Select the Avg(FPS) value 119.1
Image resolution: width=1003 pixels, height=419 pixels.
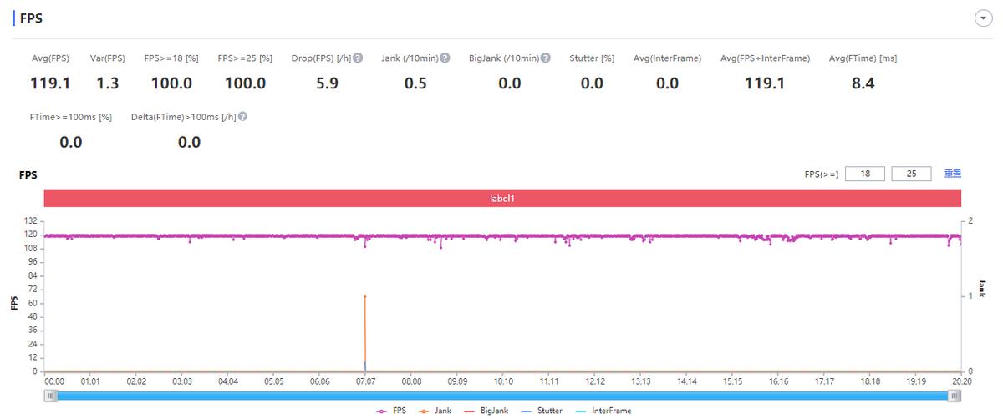[x=50, y=83]
